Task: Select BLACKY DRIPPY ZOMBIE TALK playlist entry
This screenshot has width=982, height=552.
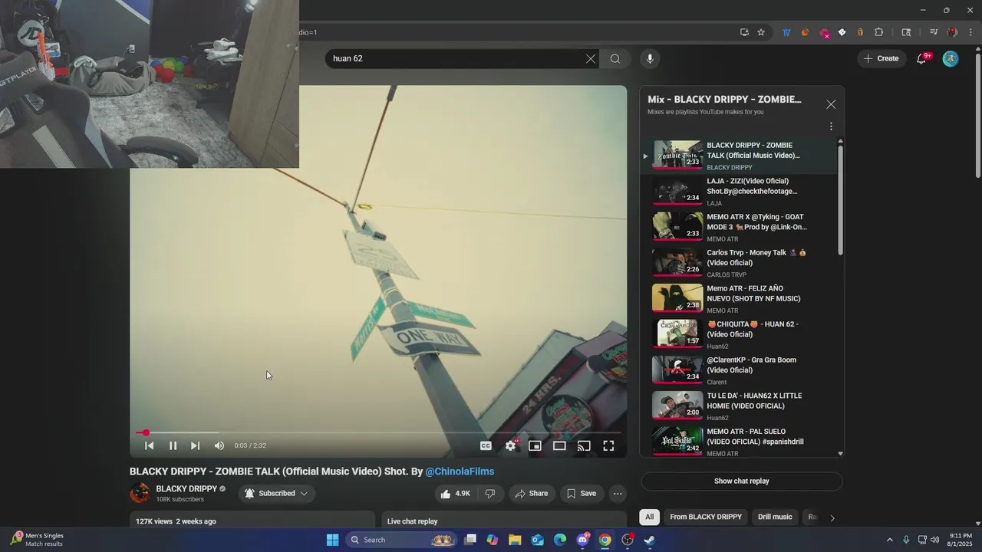Action: 740,156
